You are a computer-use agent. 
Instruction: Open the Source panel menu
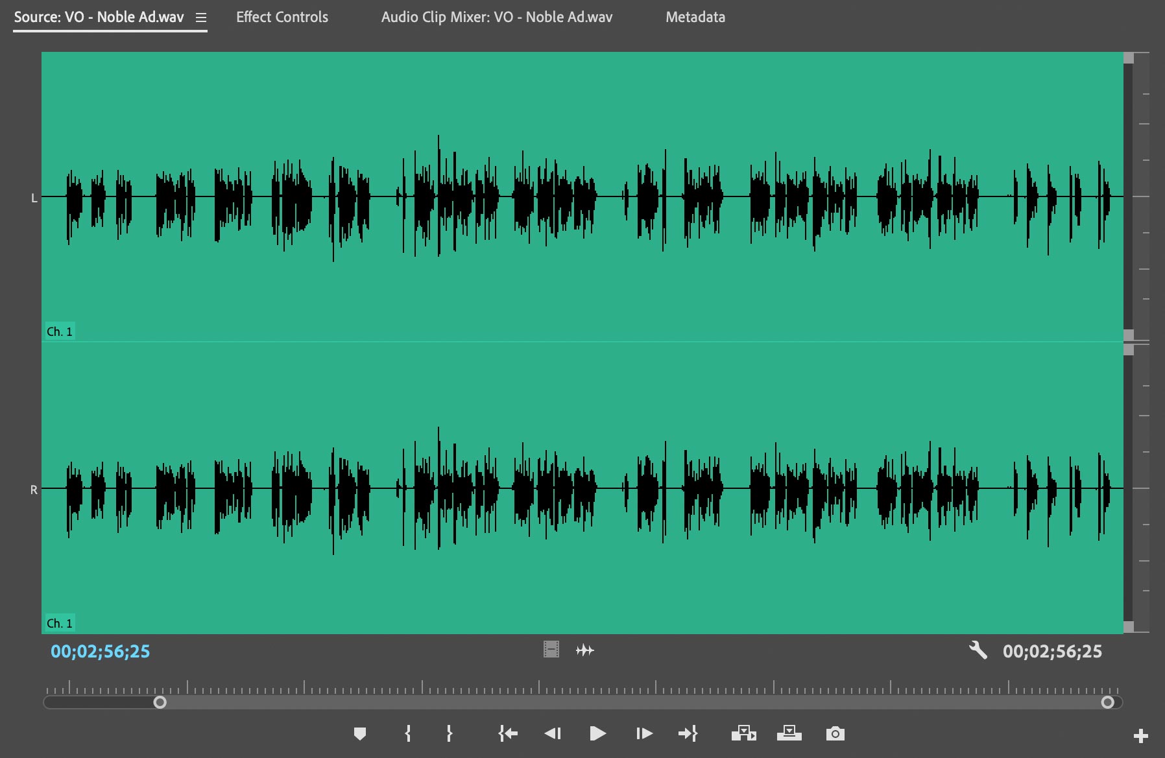(200, 18)
